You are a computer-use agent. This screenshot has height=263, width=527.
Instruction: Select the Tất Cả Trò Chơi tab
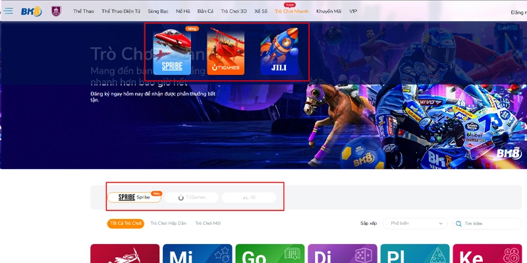126,224
